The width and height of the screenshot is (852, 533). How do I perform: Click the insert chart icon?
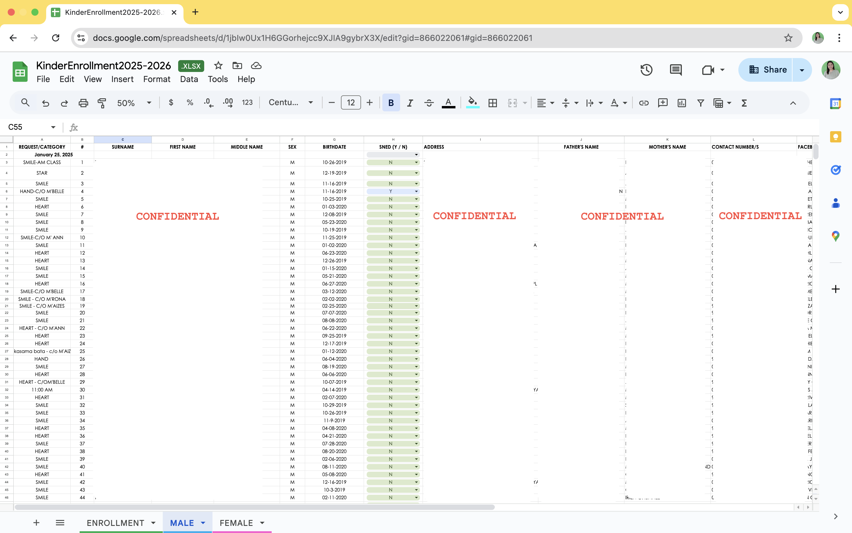point(682,103)
